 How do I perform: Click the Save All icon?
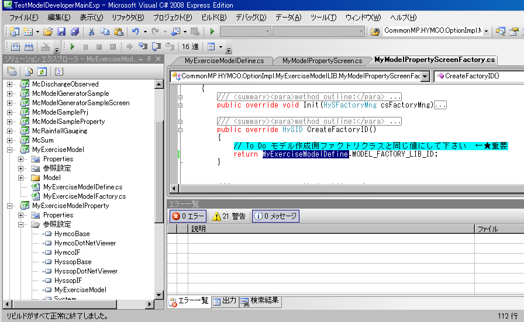click(x=74, y=32)
